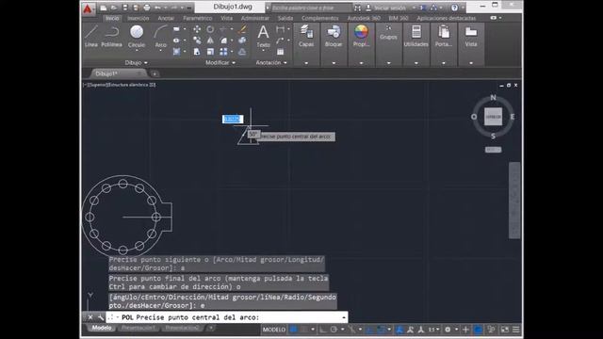The width and height of the screenshot is (603, 339).
Task: Click the Rectángulo tool icon
Action: (176, 29)
